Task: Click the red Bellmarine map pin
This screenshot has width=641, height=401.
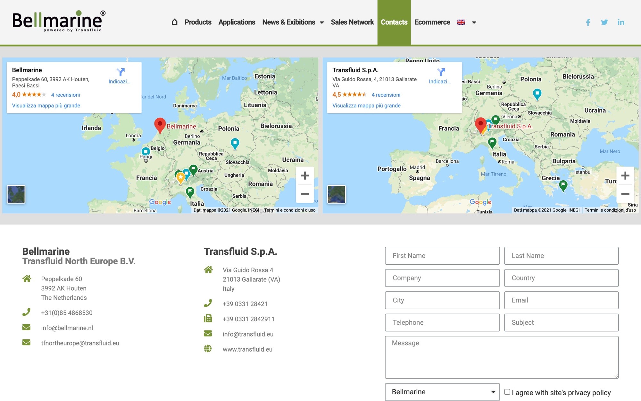Action: 160,125
